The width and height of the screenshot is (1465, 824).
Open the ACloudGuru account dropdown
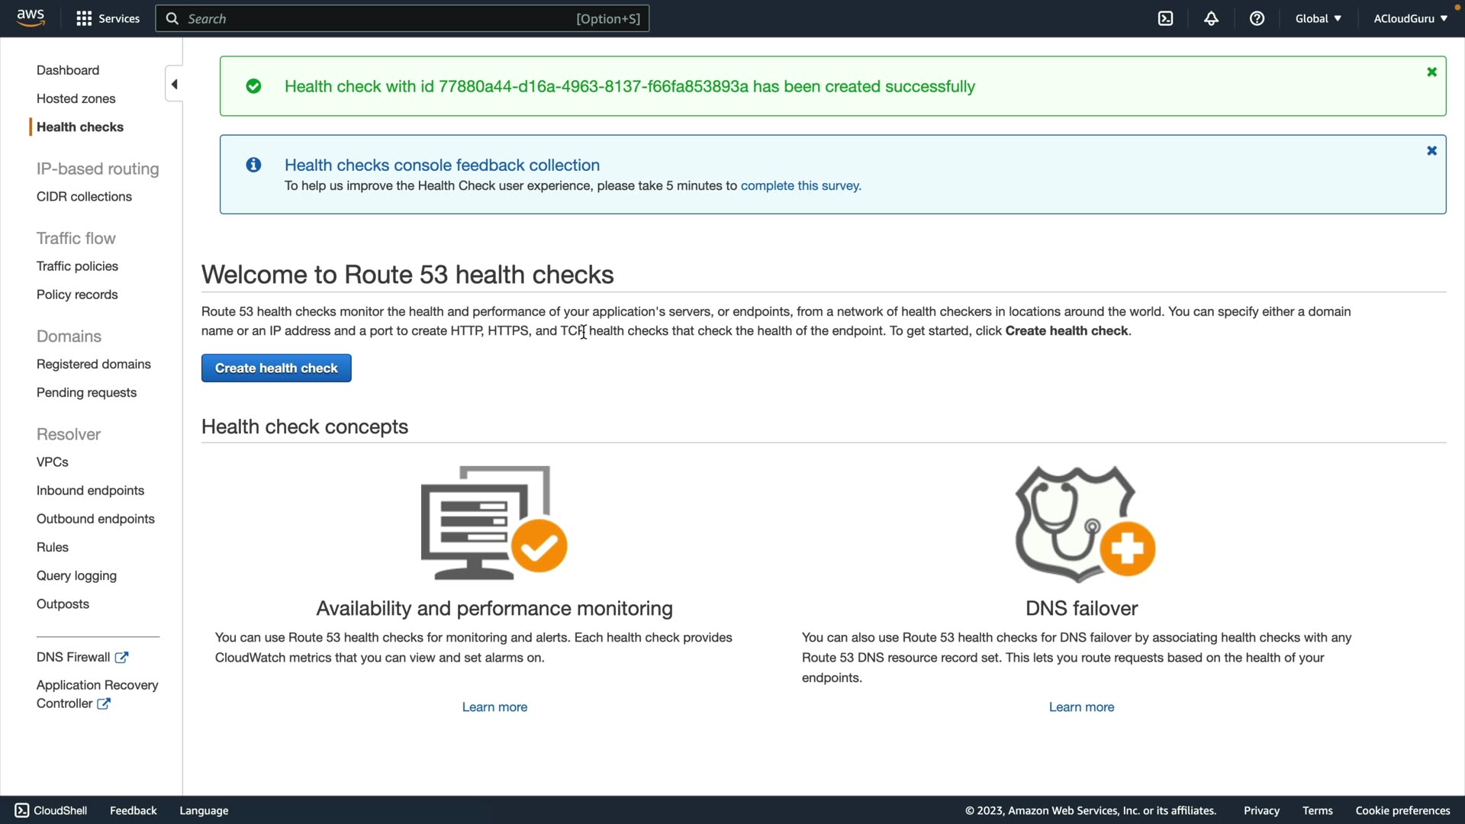click(1410, 18)
